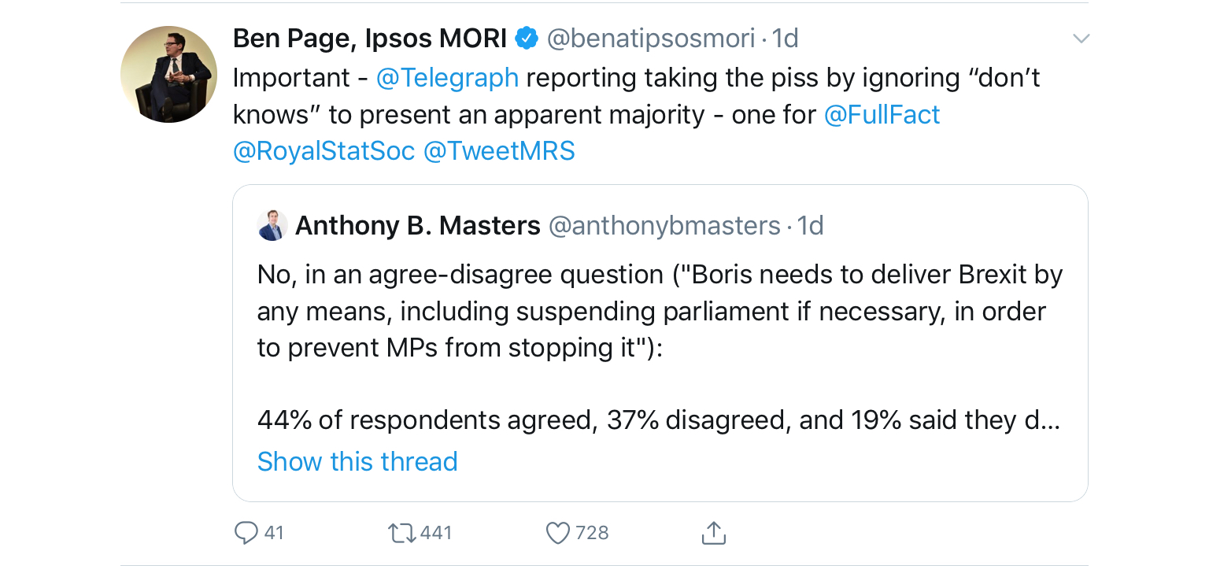The image size is (1209, 573).
Task: Expand the tweet options chevron
Action: (x=1081, y=39)
